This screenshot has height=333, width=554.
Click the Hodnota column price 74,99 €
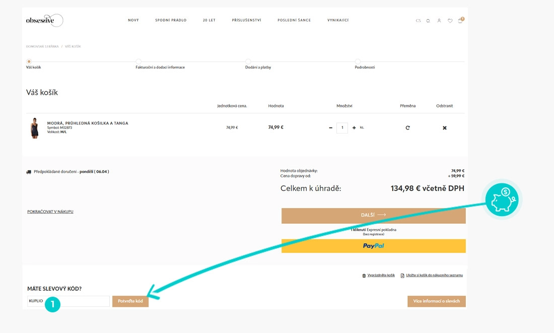(275, 127)
